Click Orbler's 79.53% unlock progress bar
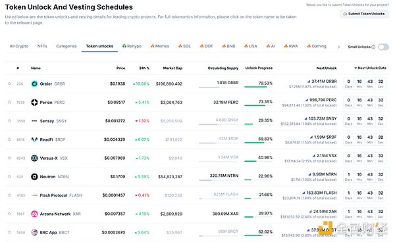Screen dimensions: 395x242 click(259, 87)
